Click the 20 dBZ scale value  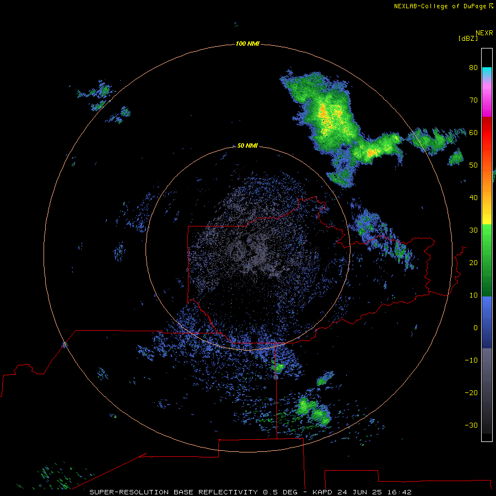tap(473, 263)
